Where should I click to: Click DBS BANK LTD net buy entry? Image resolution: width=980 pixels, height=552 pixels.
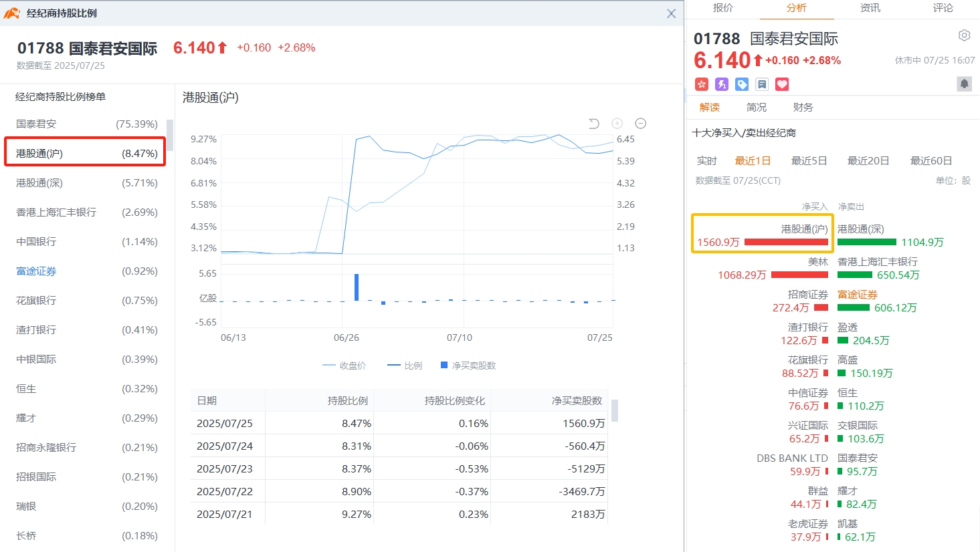coord(793,465)
